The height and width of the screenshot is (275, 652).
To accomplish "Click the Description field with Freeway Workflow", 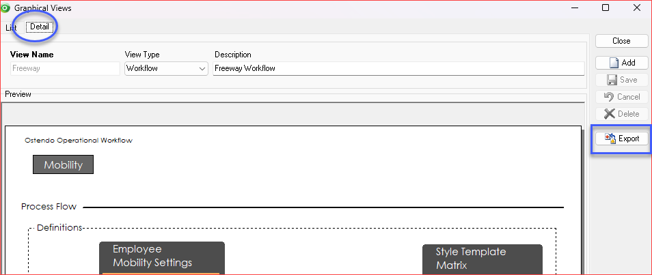I will click(398, 69).
